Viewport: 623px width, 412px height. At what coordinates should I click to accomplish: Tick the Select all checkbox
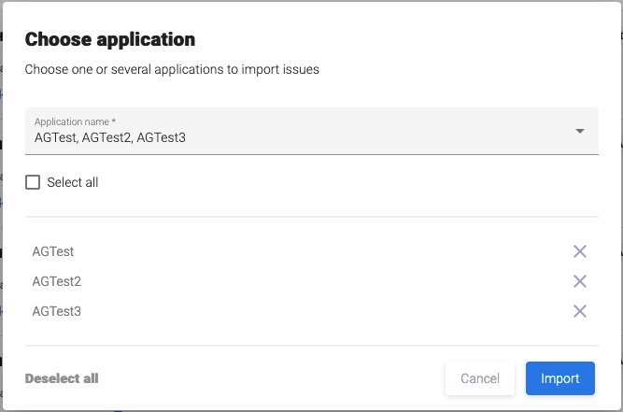point(33,182)
